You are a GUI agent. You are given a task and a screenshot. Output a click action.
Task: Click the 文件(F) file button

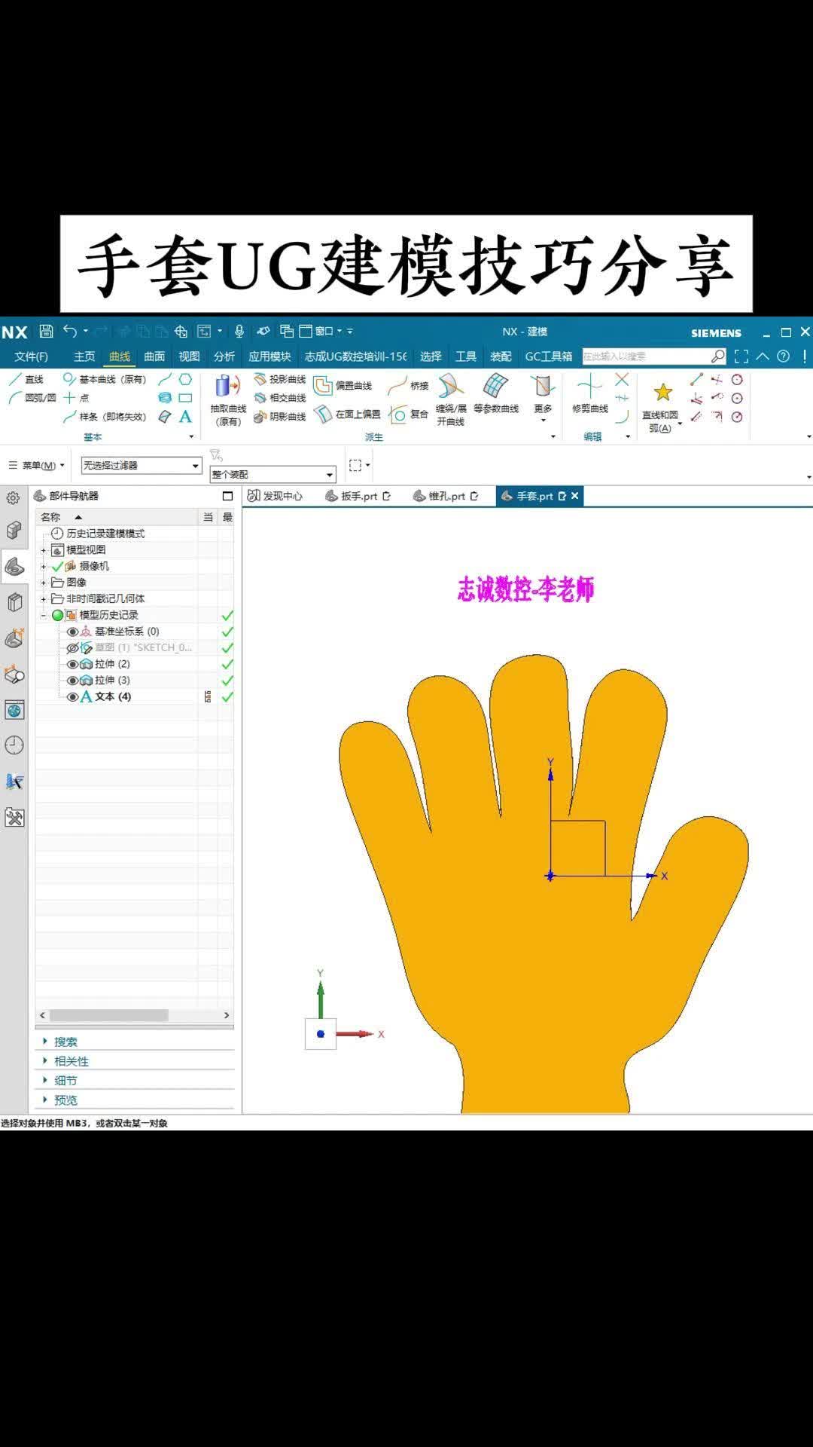pos(31,356)
